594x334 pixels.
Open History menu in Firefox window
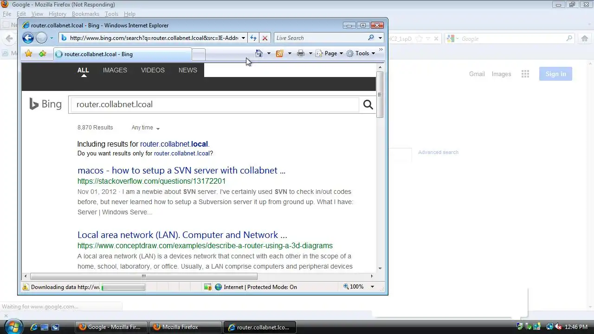tap(57, 14)
